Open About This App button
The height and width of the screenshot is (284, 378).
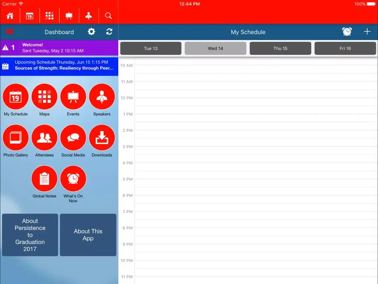tap(88, 235)
